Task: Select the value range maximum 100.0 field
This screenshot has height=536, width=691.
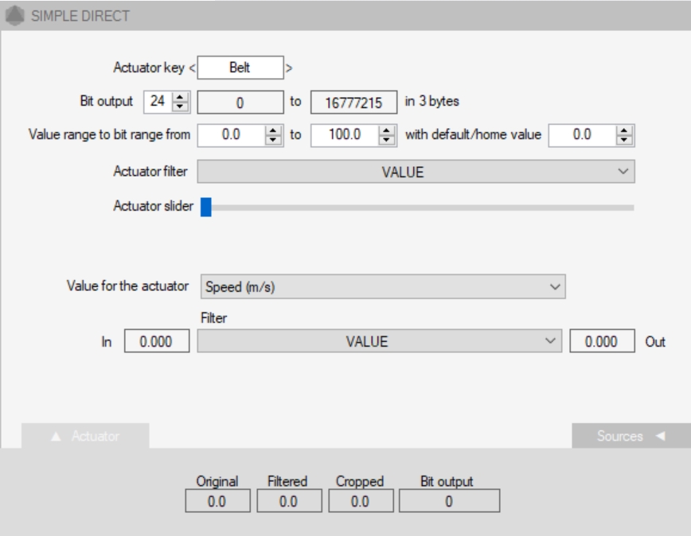Action: tap(345, 135)
